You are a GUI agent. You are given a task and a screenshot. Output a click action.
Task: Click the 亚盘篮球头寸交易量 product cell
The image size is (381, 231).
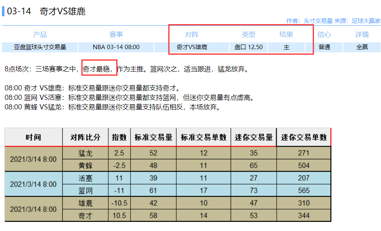click(x=40, y=47)
